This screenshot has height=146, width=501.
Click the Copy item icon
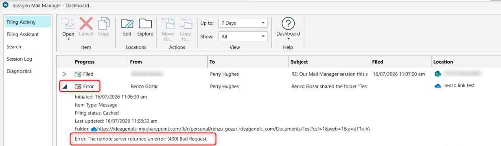point(104,23)
